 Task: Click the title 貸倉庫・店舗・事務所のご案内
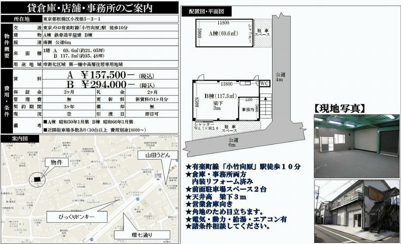[89, 8]
